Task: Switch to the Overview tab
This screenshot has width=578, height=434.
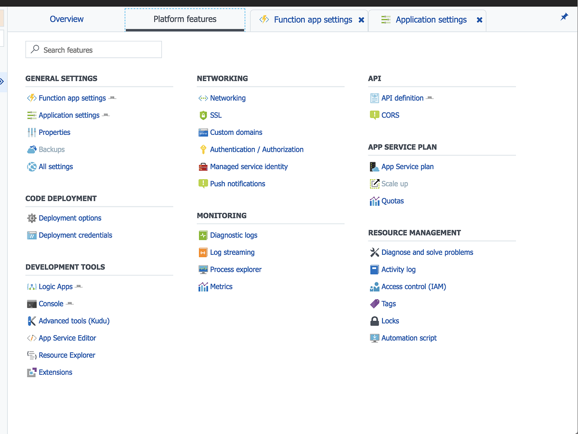Action: (66, 19)
